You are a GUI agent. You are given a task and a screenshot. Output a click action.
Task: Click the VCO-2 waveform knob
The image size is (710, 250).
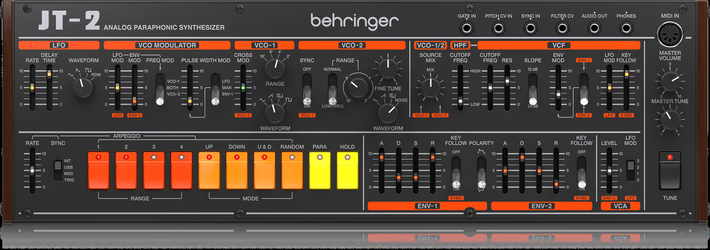[388, 113]
